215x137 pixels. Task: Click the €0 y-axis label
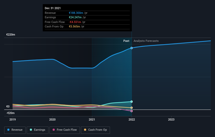[x=8, y=106]
